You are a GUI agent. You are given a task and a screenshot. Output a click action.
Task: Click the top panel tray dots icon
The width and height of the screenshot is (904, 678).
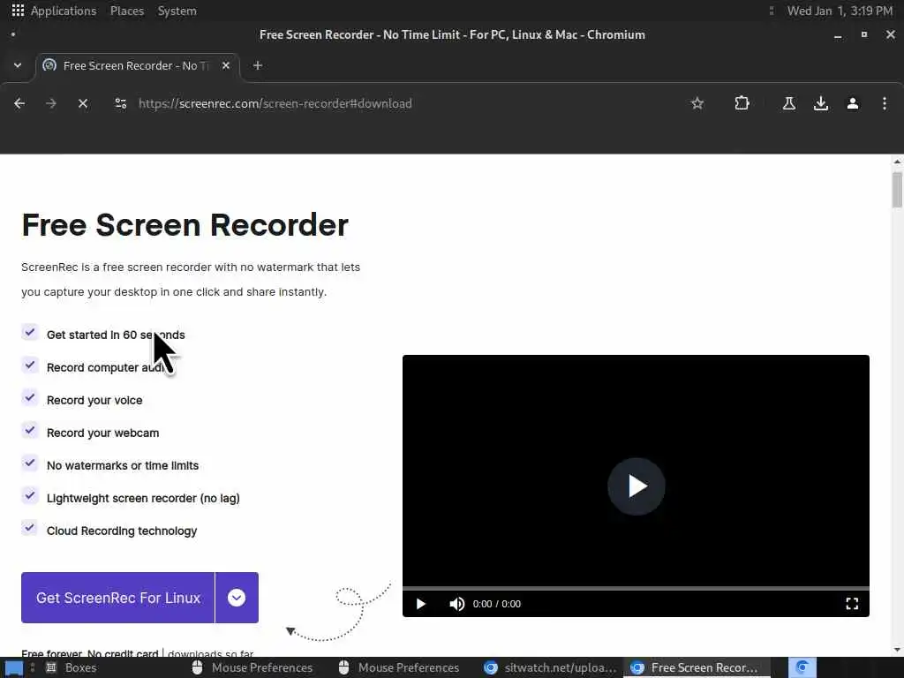tap(772, 11)
